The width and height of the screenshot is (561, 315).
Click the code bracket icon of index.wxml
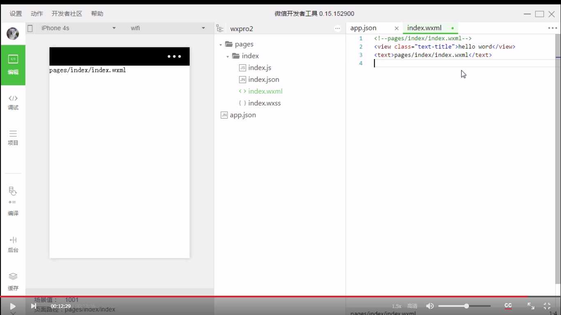pyautogui.click(x=243, y=91)
